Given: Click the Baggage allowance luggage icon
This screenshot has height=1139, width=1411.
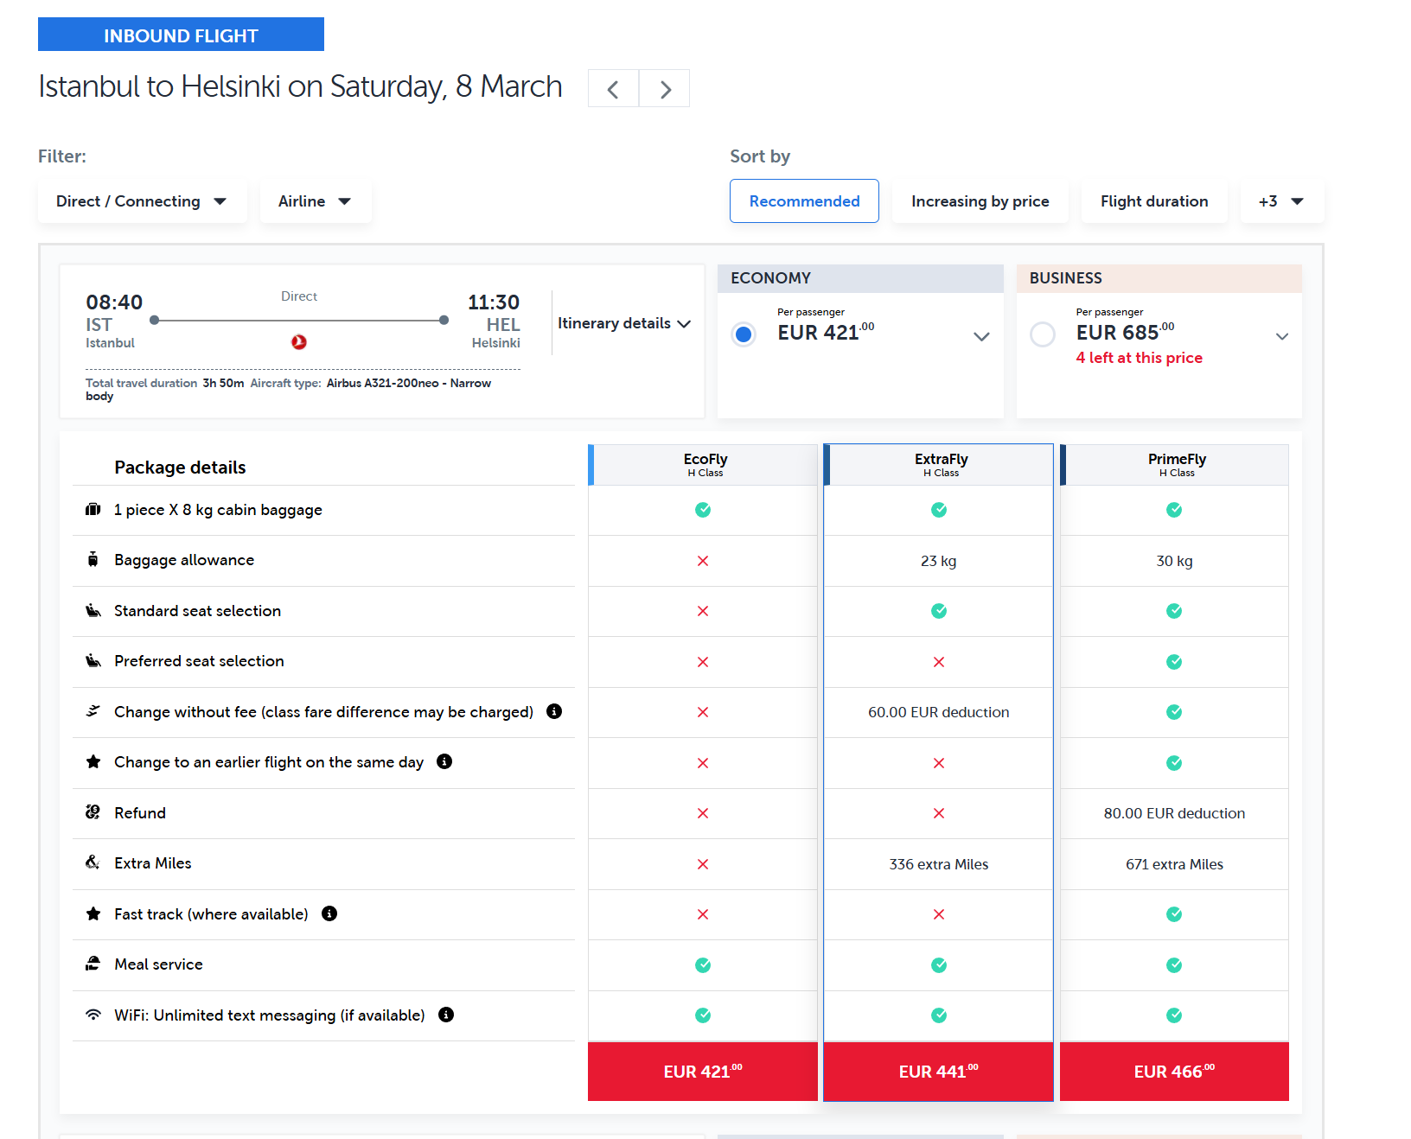Looking at the screenshot, I should tap(93, 560).
